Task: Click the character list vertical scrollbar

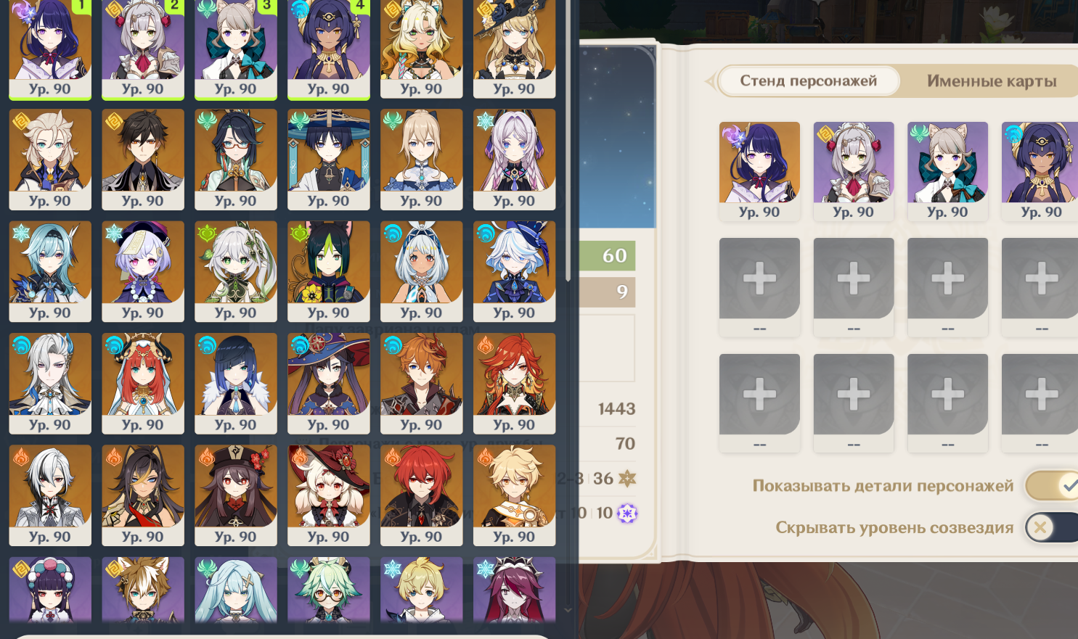Action: coord(568,141)
